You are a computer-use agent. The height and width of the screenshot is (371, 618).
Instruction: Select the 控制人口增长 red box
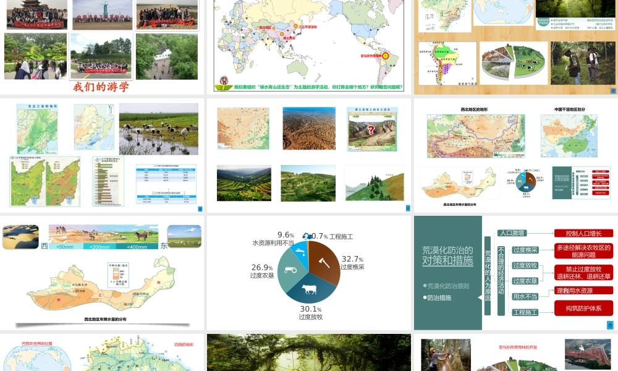click(583, 233)
